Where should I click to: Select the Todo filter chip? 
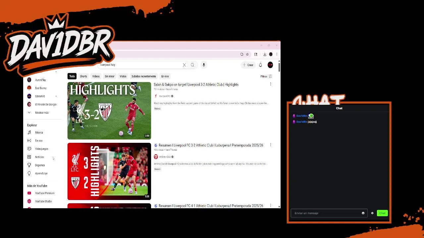[72, 76]
